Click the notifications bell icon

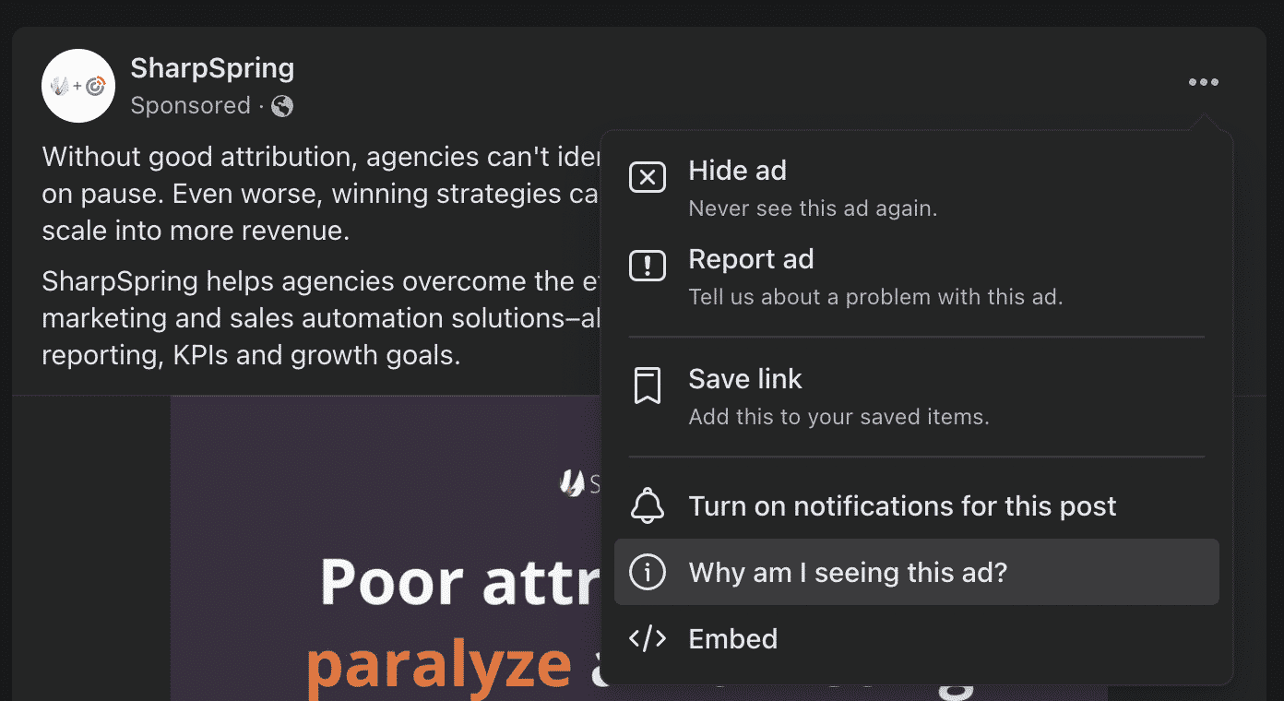[x=648, y=505]
